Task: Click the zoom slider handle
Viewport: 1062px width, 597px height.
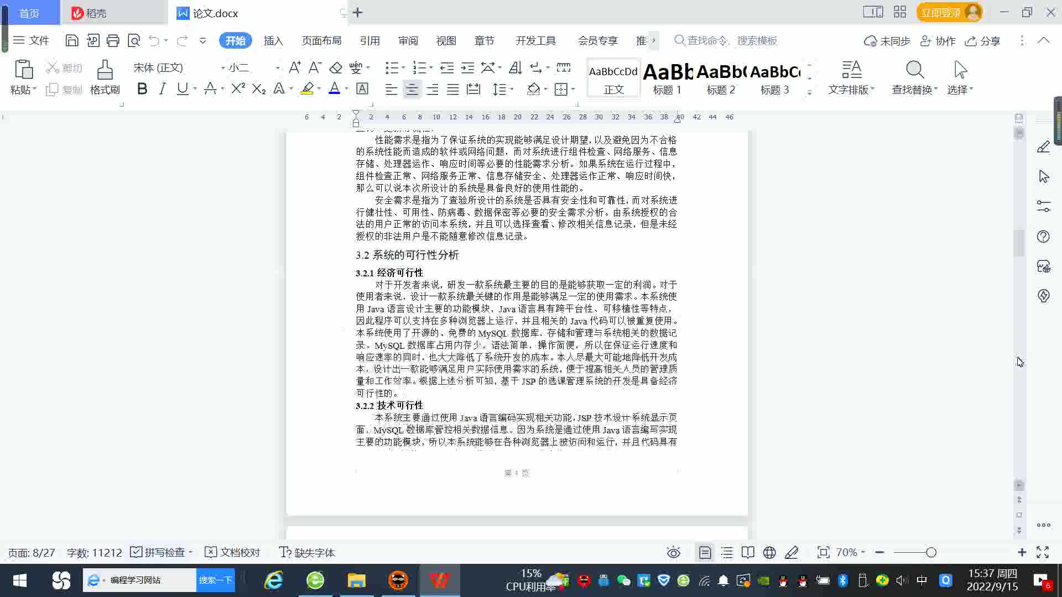Action: 931,552
